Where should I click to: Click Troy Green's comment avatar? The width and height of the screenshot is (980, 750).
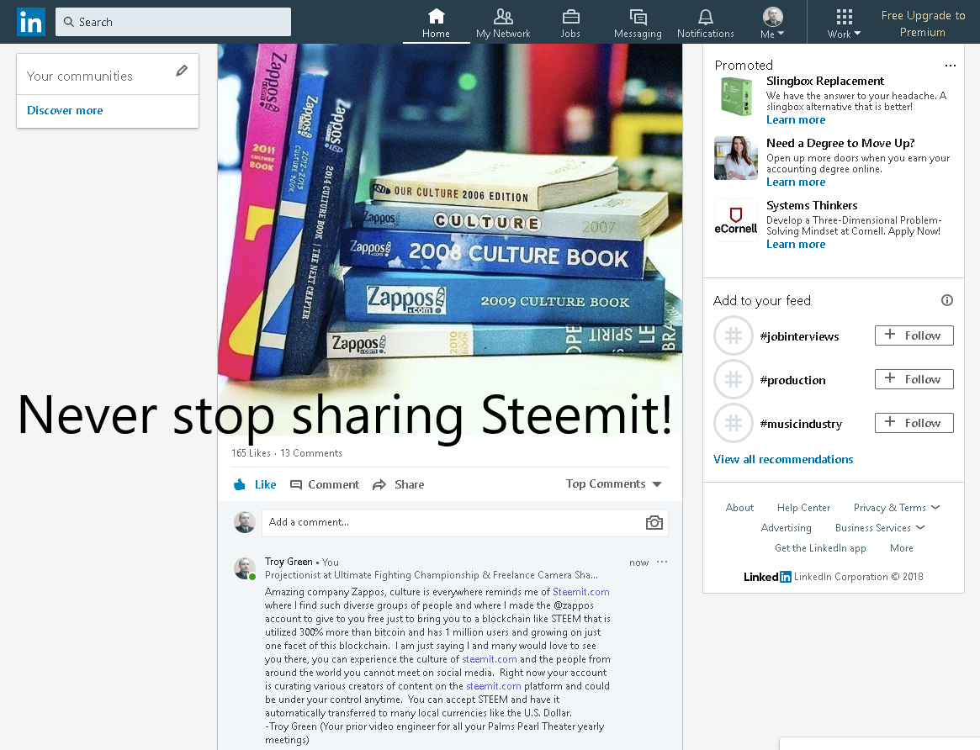pyautogui.click(x=245, y=568)
